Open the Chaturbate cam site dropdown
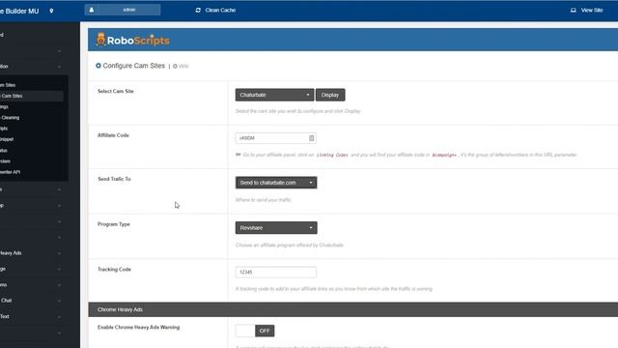This screenshot has width=618, height=348. [x=274, y=95]
